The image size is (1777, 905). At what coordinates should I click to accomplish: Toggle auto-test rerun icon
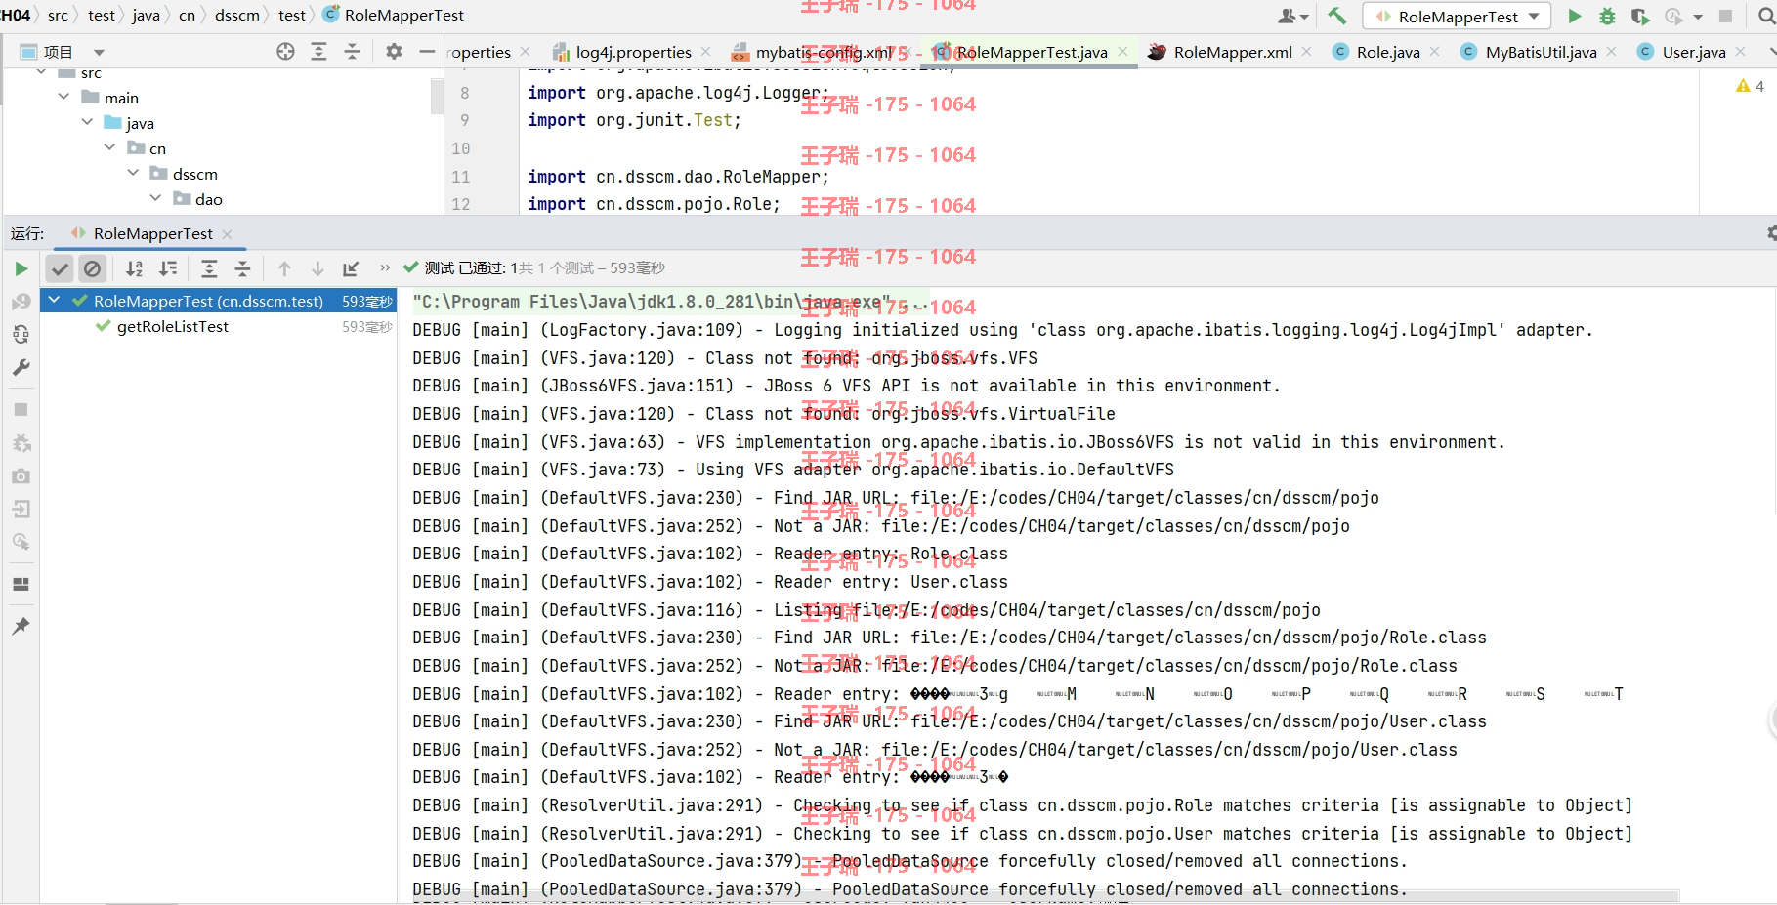pos(21,335)
